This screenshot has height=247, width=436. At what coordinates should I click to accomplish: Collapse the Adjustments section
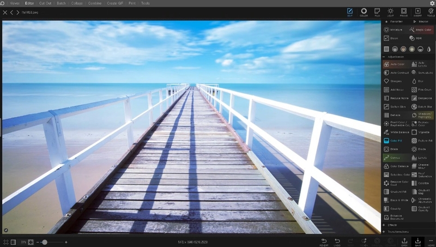[x=384, y=57]
